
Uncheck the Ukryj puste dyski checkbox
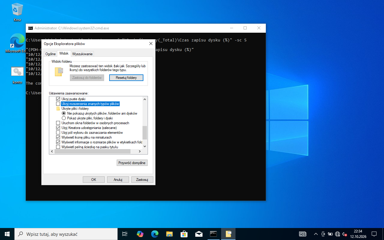tap(58, 99)
